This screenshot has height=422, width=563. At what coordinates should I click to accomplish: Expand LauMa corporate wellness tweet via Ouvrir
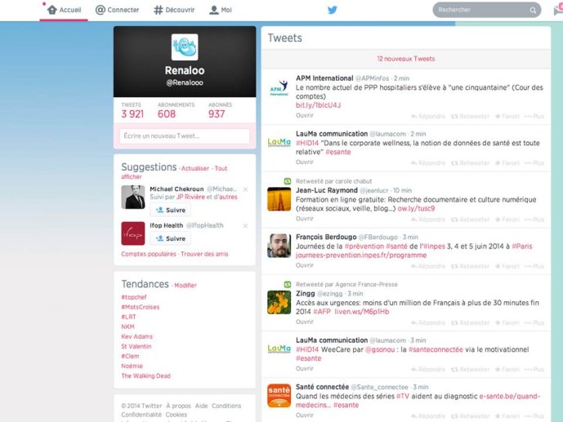pyautogui.click(x=305, y=162)
